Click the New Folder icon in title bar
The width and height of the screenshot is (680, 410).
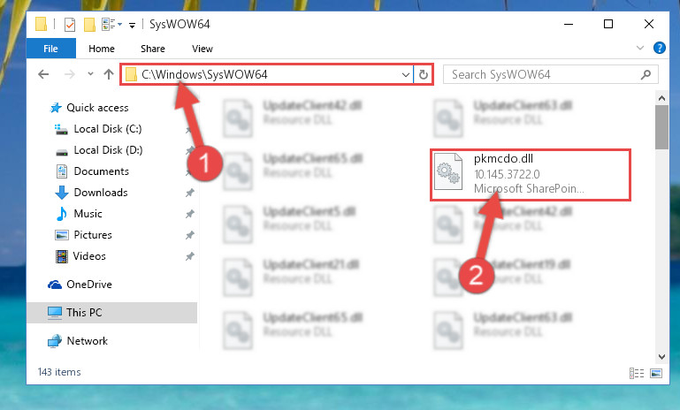click(89, 25)
